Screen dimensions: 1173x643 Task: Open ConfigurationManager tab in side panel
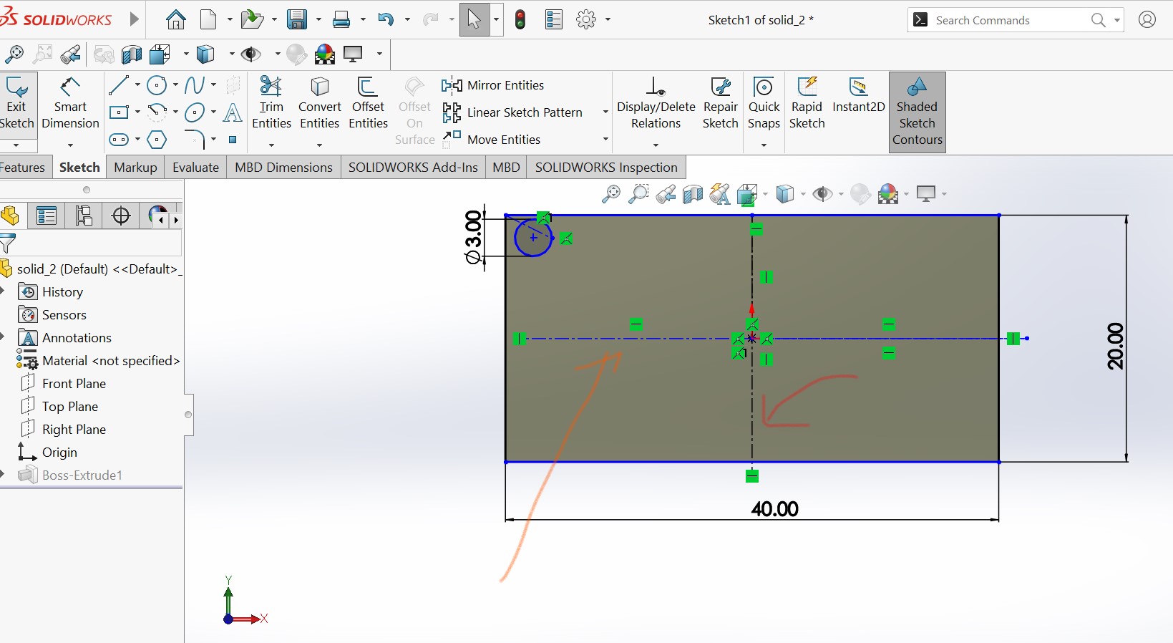[x=84, y=215]
